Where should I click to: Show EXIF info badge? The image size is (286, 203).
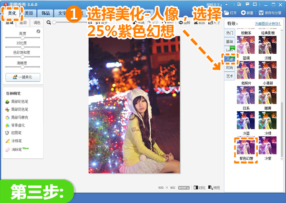tap(184, 188)
